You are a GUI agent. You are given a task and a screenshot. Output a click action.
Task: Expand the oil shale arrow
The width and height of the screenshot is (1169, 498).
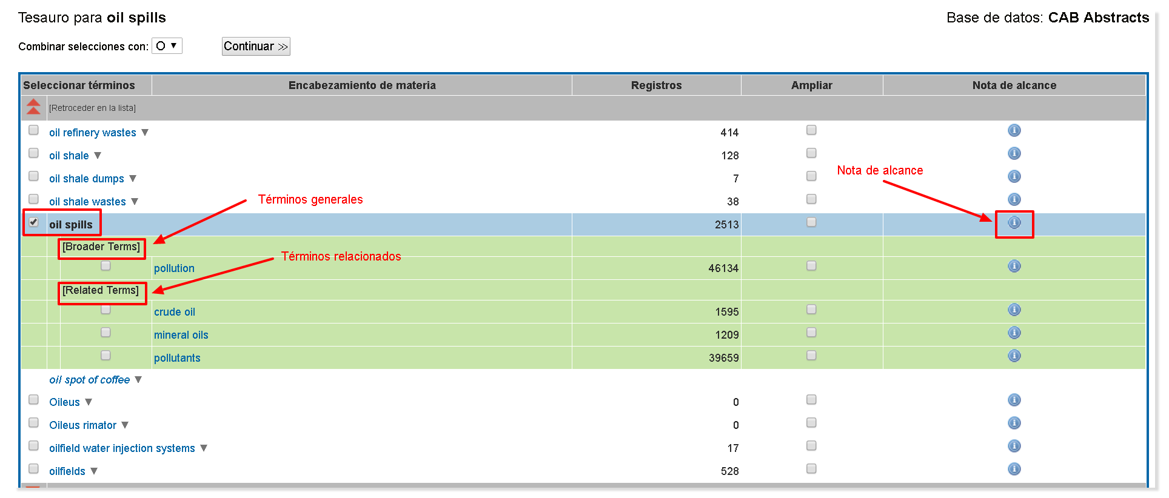pyautogui.click(x=98, y=155)
